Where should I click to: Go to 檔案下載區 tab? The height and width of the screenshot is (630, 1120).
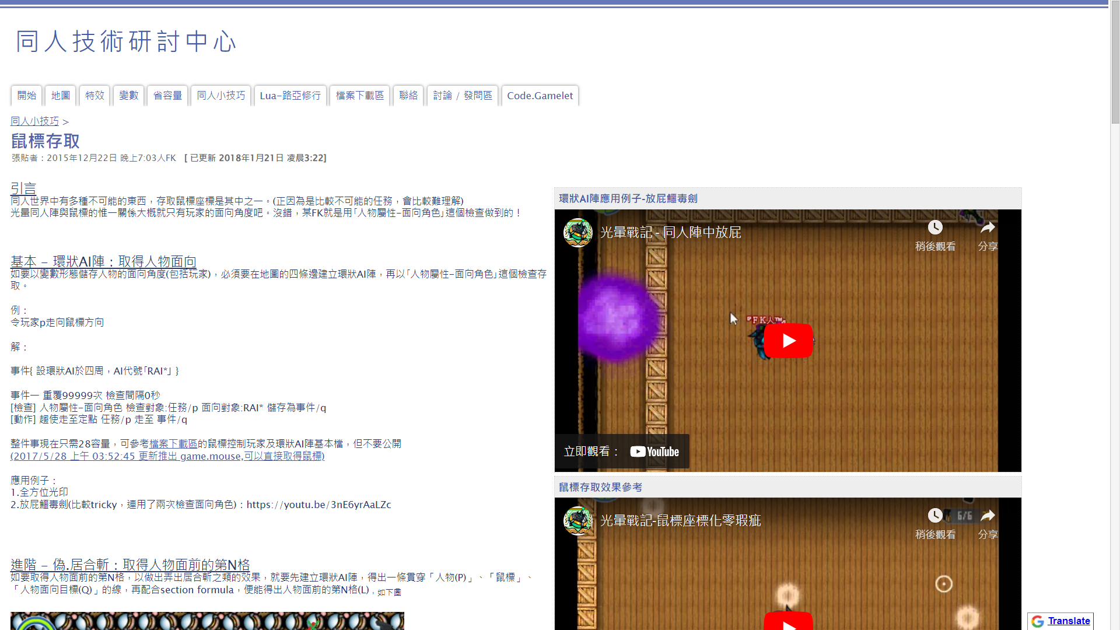pyautogui.click(x=360, y=96)
